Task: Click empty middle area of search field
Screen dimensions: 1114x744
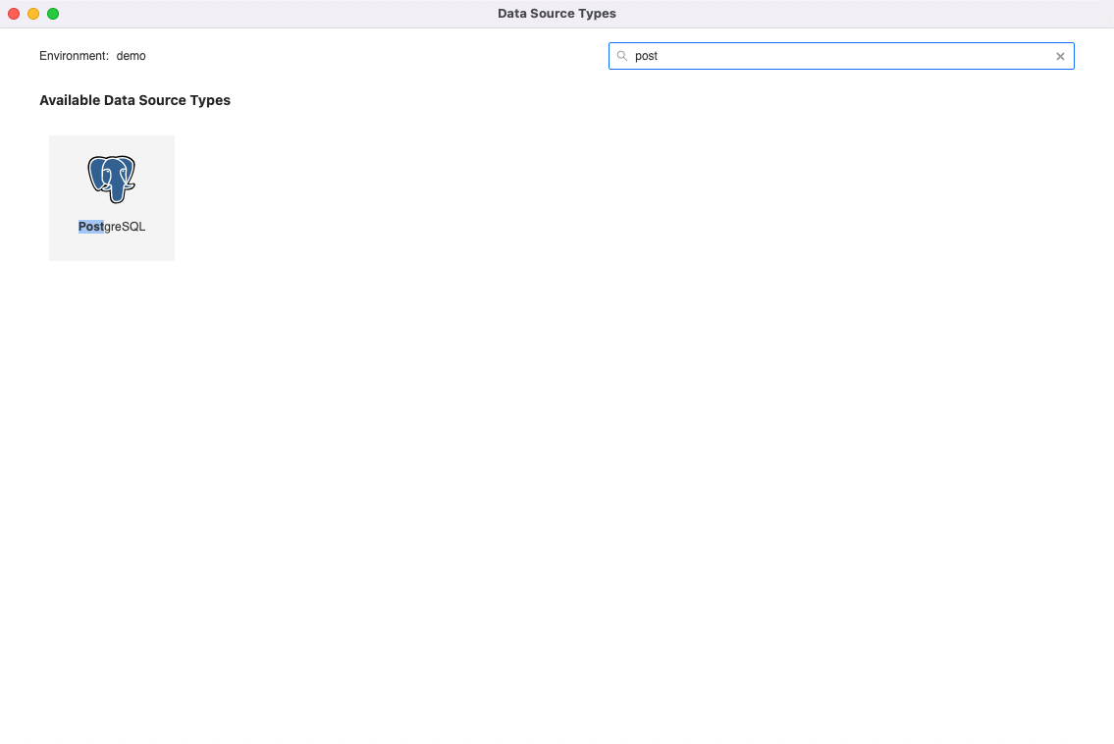Action: pos(844,56)
